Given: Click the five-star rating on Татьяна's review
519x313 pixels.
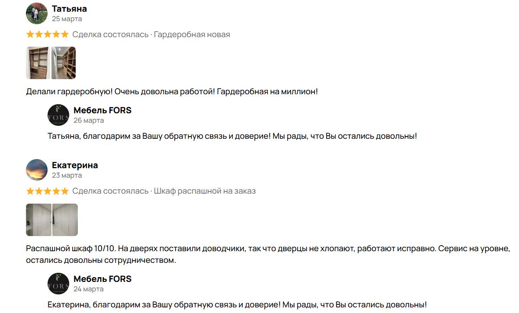Looking at the screenshot, I should pyautogui.click(x=47, y=35).
